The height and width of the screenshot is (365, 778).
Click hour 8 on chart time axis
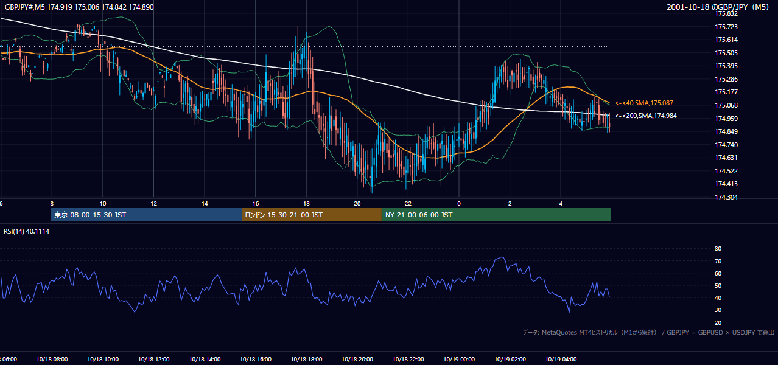(52, 204)
